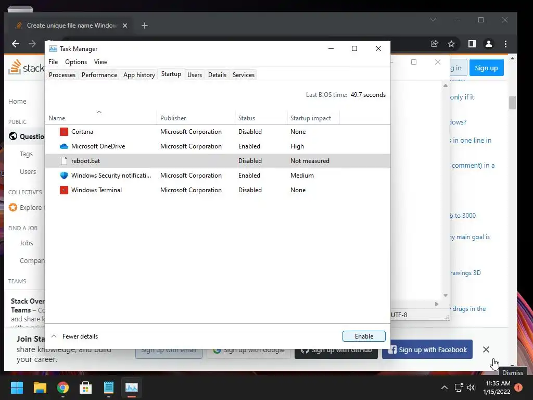
Task: Switch to the App history tab
Action: coord(139,75)
